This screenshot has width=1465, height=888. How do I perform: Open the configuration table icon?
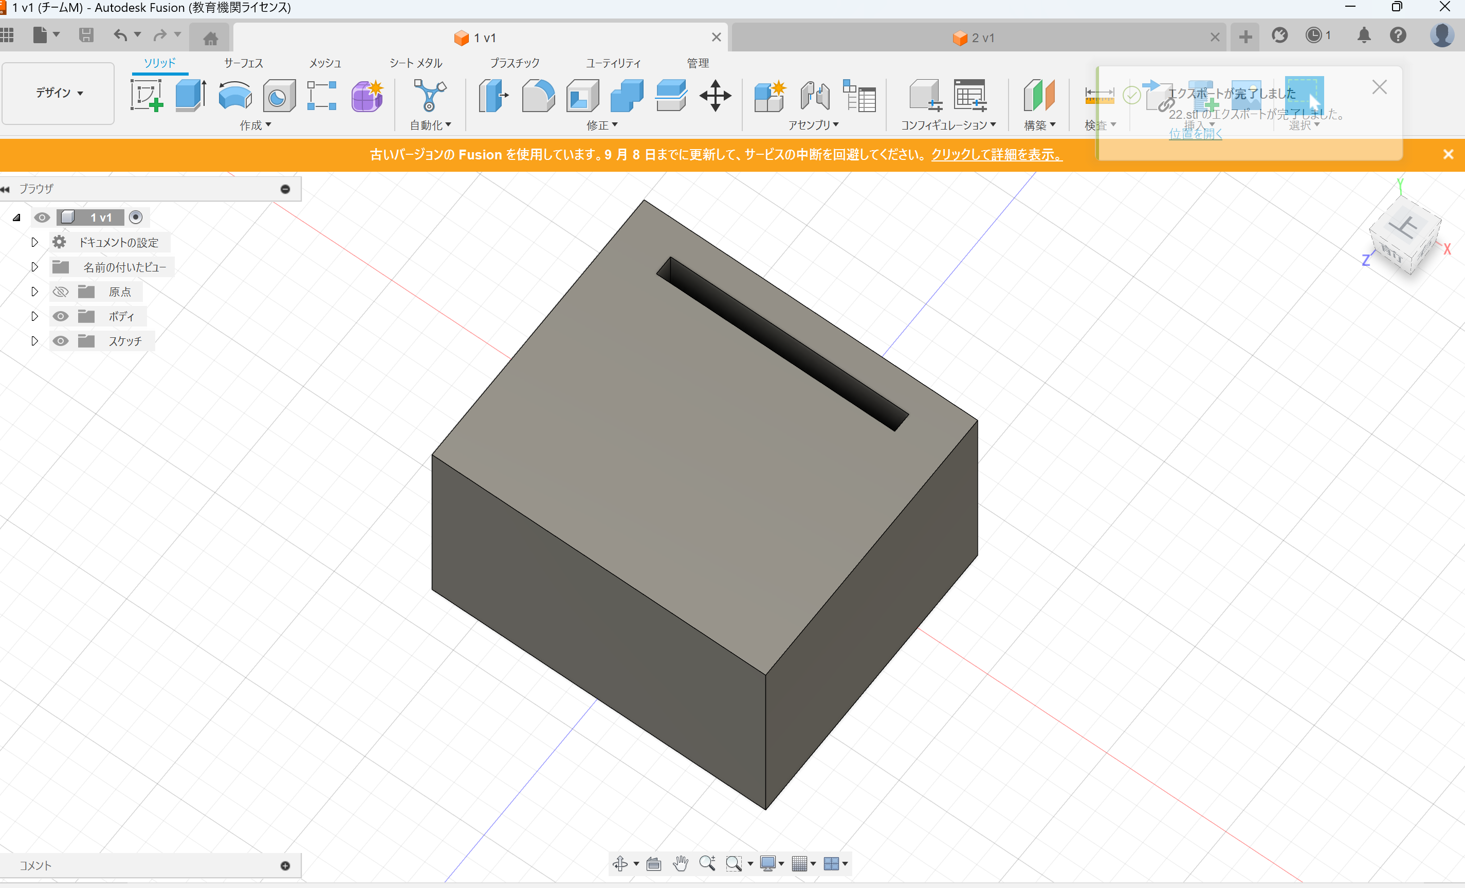coord(970,95)
